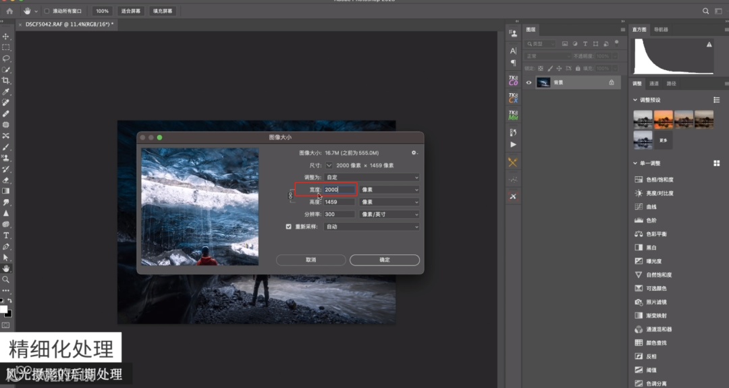This screenshot has height=388, width=729.
Task: Toggle Quick Mask mode icon
Action: pyautogui.click(x=5, y=325)
